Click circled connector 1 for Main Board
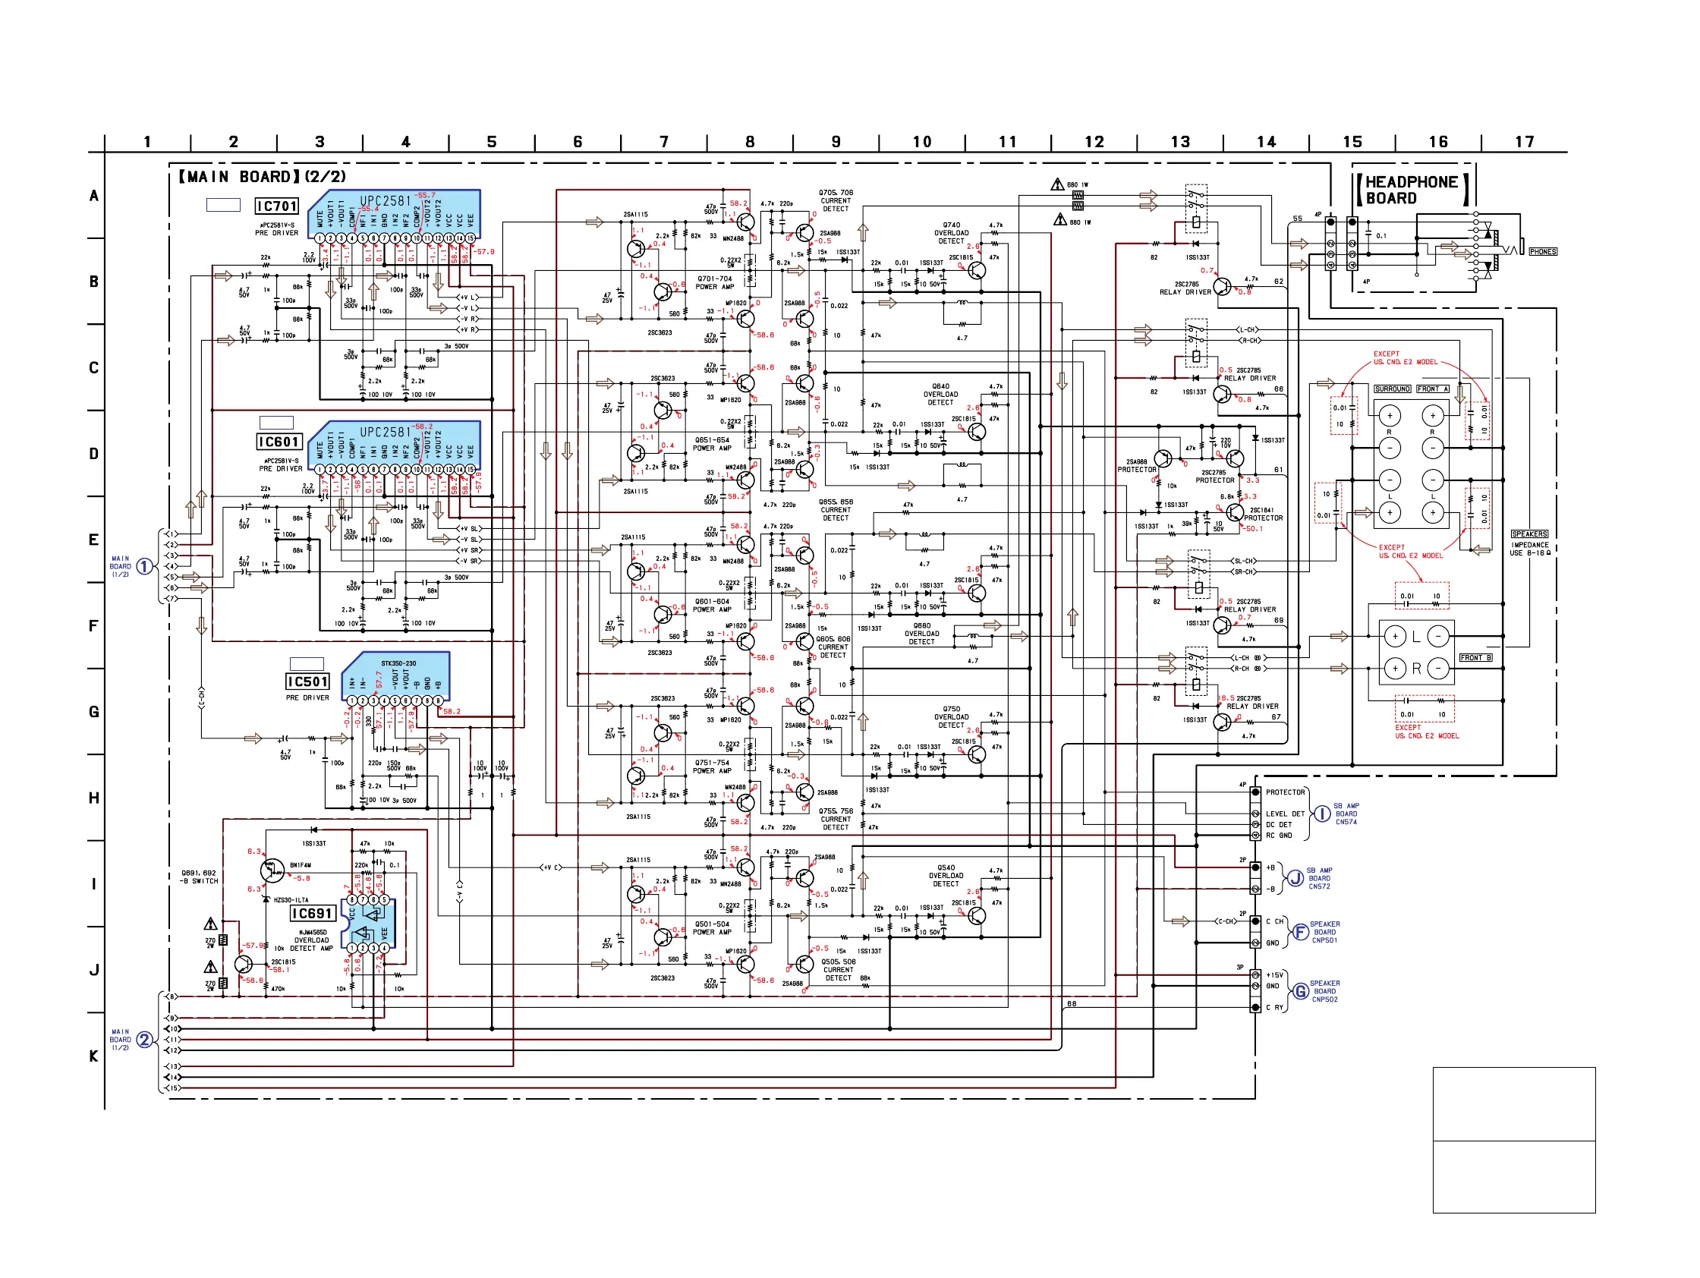1700x1278 pixels. click(143, 567)
